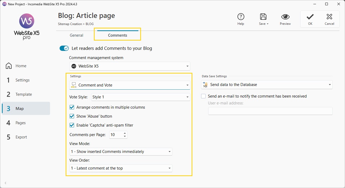Check Send an e-mail notification checkbox
Image resolution: width=345 pixels, height=188 pixels.
click(x=203, y=96)
